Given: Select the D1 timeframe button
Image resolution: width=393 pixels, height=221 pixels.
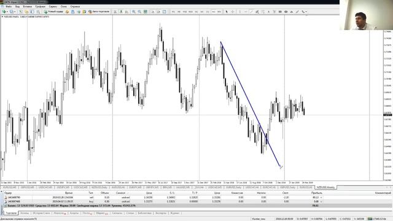Looking at the screenshot, I should point(208,12).
